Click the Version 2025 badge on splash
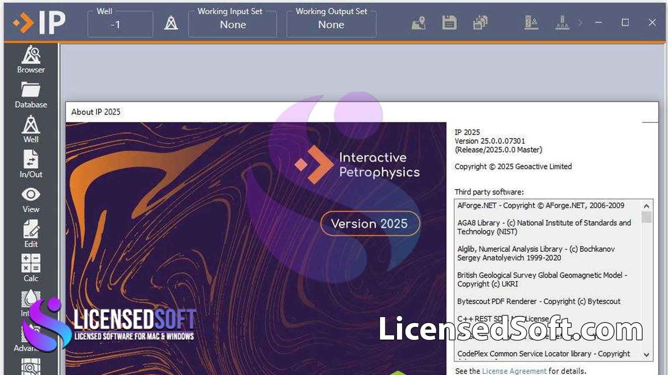Screen dimensions: 668x375 [x=370, y=223]
